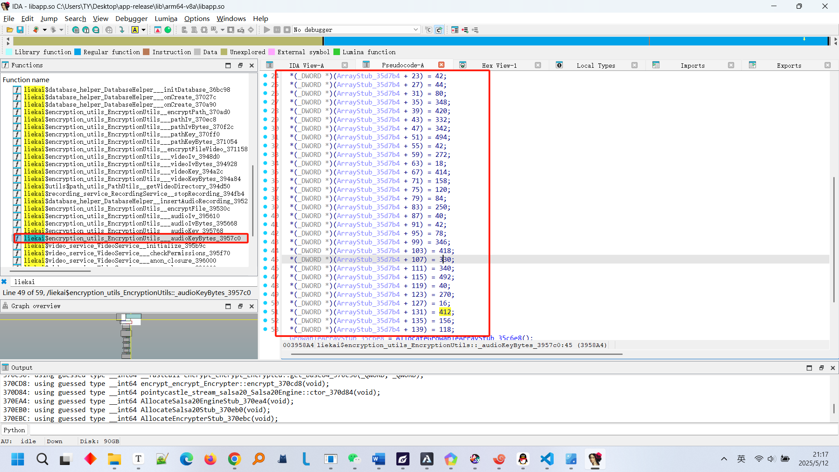
Task: Click the liekai filter input field
Action: pos(133,282)
